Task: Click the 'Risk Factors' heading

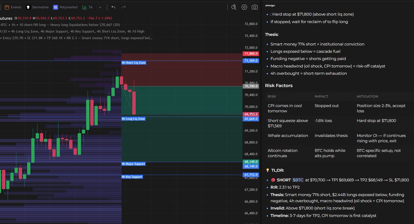Action: 279,85
